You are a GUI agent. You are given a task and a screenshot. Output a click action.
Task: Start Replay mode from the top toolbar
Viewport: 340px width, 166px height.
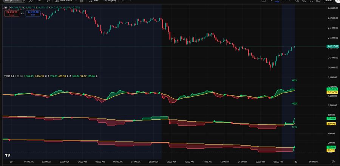tap(110, 1)
